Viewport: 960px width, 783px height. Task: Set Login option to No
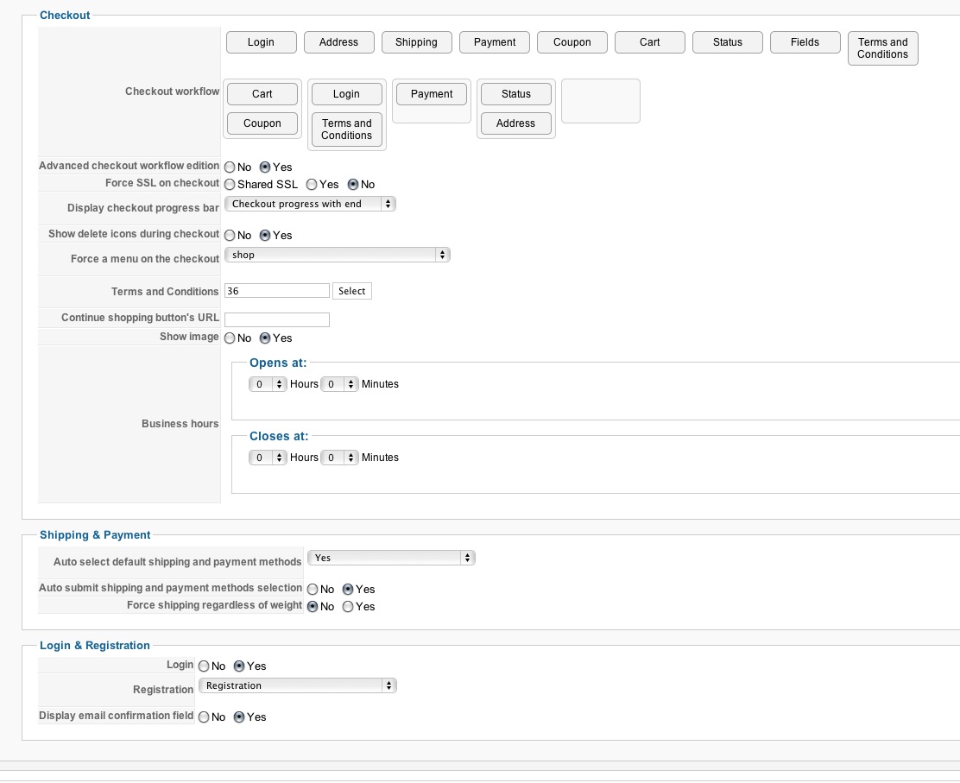(204, 666)
